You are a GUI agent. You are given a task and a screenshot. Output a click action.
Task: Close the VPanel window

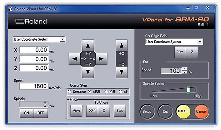(207, 8)
